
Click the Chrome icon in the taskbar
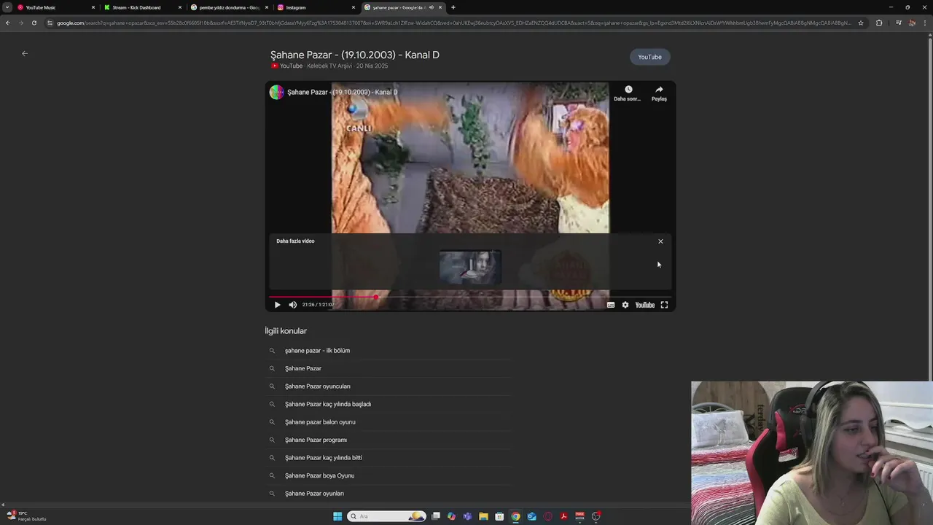(515, 516)
